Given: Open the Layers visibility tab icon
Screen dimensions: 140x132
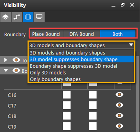Looking at the screenshot, I should coord(6,17).
